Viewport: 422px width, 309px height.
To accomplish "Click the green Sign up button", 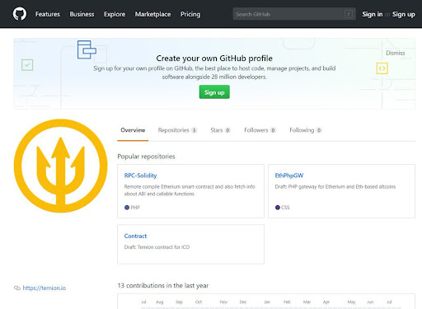I will click(214, 92).
